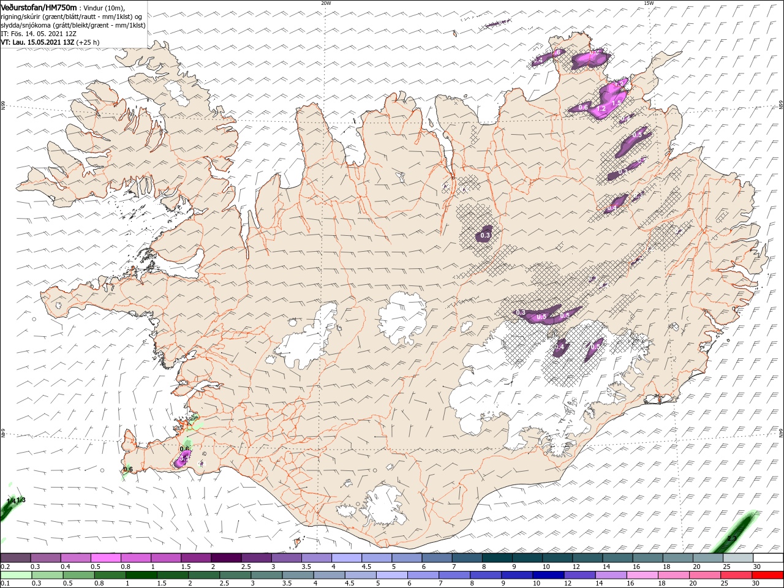This screenshot has height=588, width=784.
Task: Select pale gray swatch between 25 and 30, top legend row
Action: click(x=737, y=558)
